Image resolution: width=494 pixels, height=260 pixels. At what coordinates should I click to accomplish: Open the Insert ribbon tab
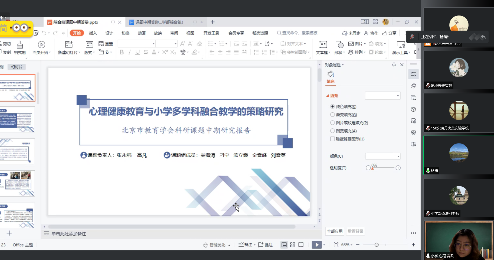[x=93, y=33]
